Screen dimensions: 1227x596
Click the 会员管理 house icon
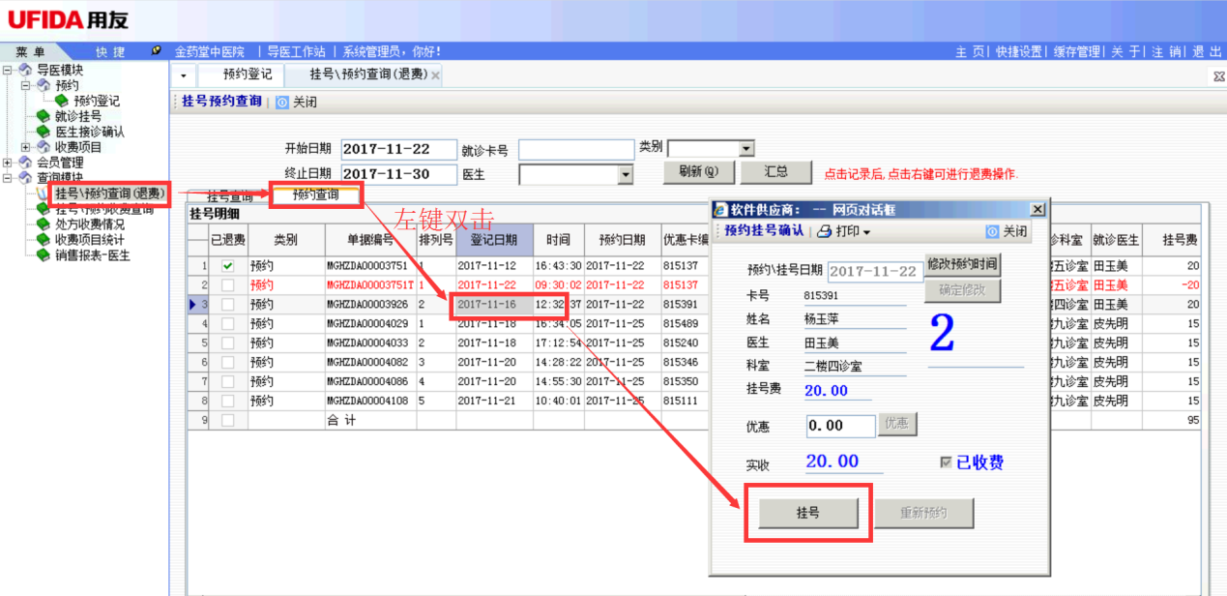25,163
